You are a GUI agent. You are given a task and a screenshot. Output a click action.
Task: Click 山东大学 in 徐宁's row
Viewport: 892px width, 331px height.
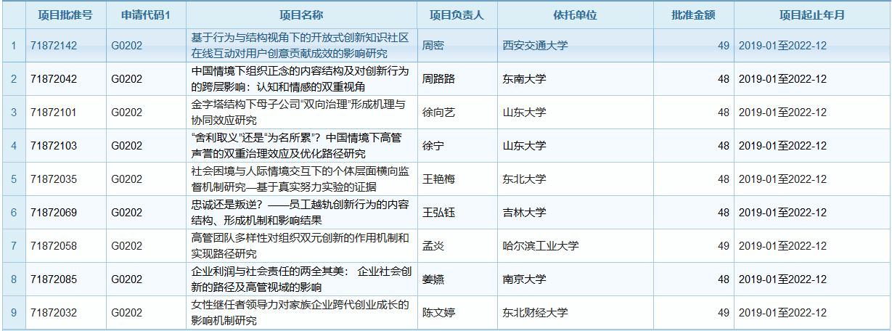pyautogui.click(x=525, y=146)
